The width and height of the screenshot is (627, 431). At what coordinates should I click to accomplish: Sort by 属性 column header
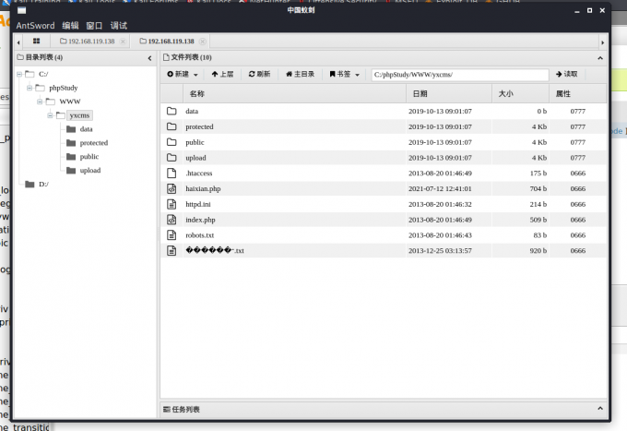pos(563,93)
